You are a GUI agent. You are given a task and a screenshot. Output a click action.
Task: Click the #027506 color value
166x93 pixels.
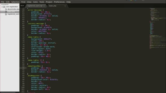coord(42,31)
